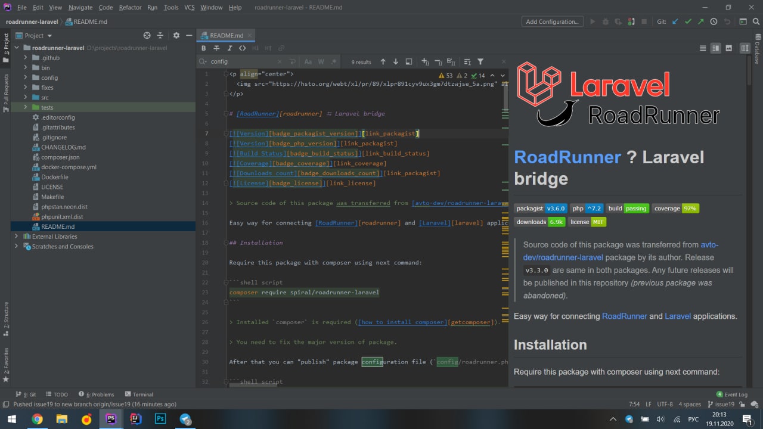The image size is (763, 429).
Task: Go to previous search occurrence
Action: pyautogui.click(x=383, y=61)
